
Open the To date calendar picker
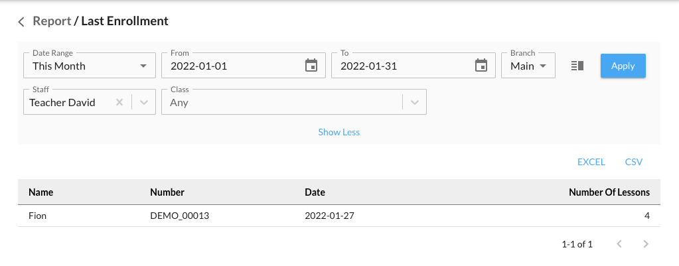point(481,66)
